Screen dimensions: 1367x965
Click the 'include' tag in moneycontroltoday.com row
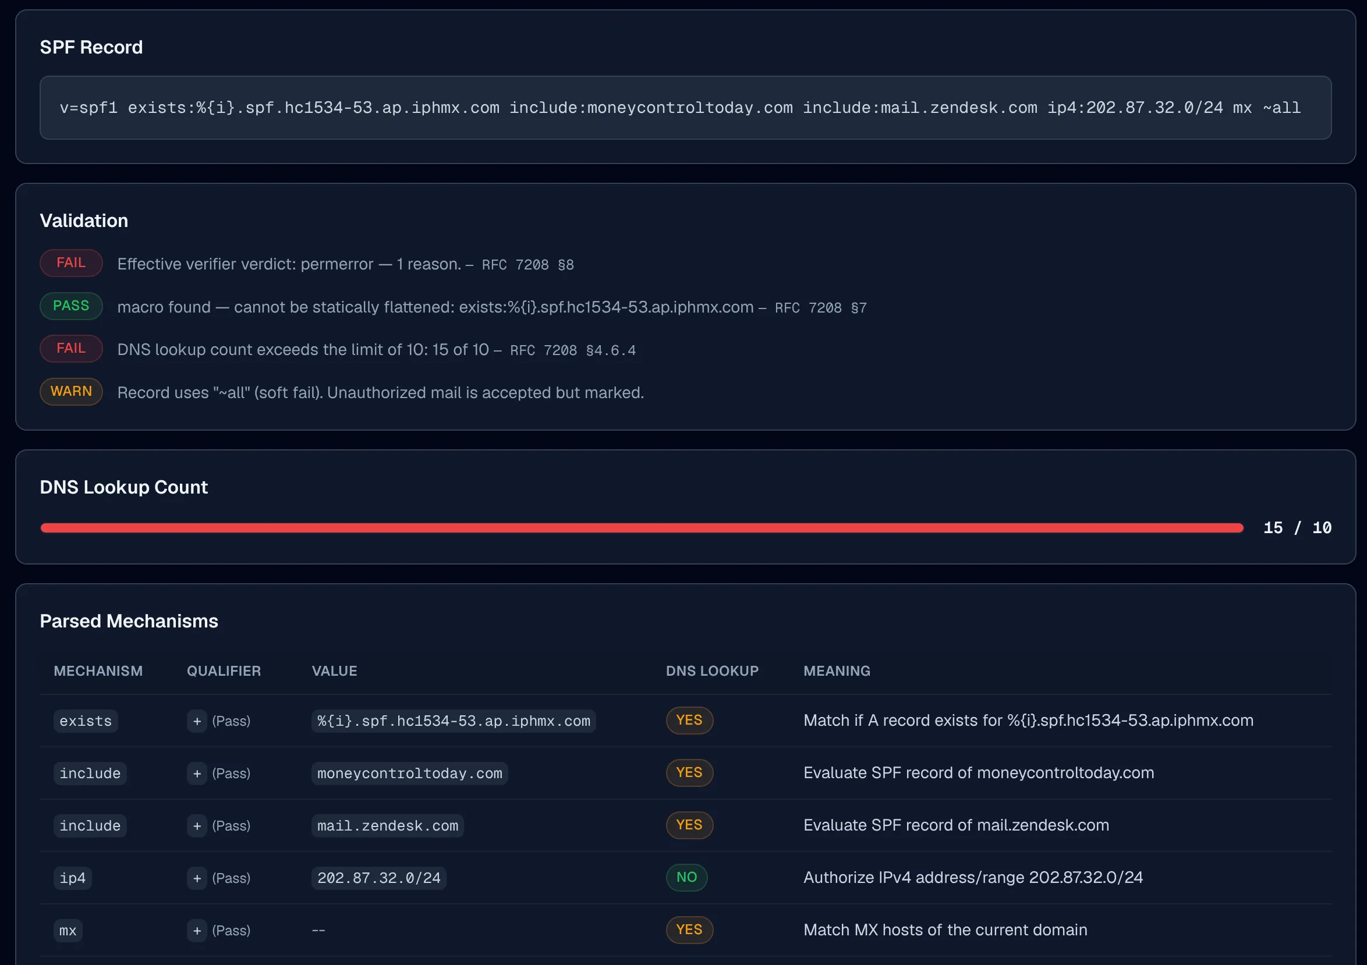tap(90, 774)
